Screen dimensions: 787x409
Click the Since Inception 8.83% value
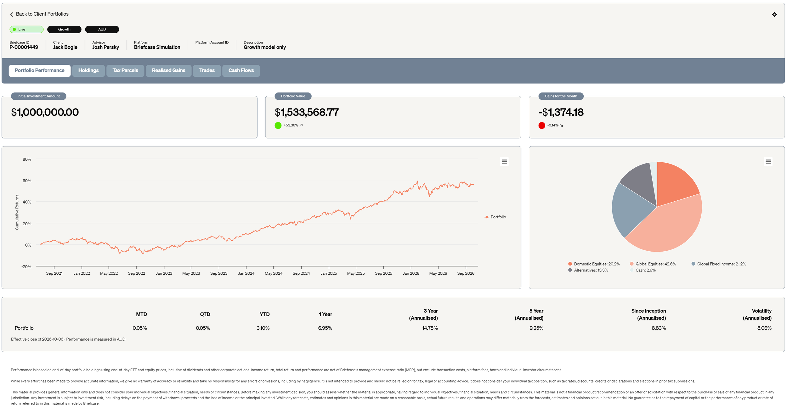(x=659, y=328)
